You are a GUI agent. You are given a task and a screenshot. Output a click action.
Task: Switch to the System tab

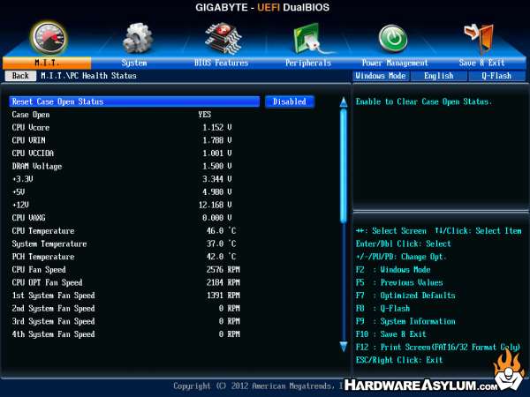[x=134, y=63]
